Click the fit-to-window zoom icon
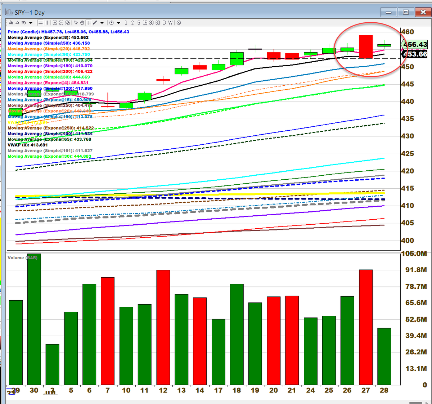 tap(68, 23)
